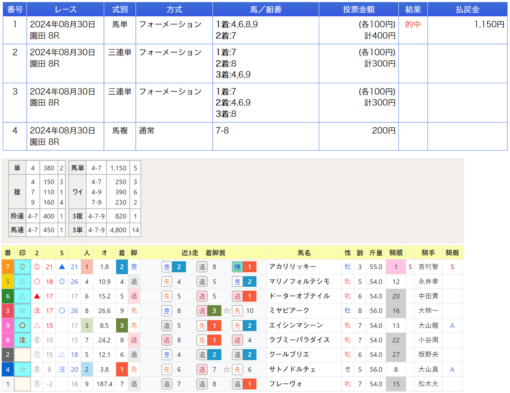Click the odds value 187.4 for フレーヴォ
This screenshot has height=393, width=510.
pyautogui.click(x=104, y=384)
